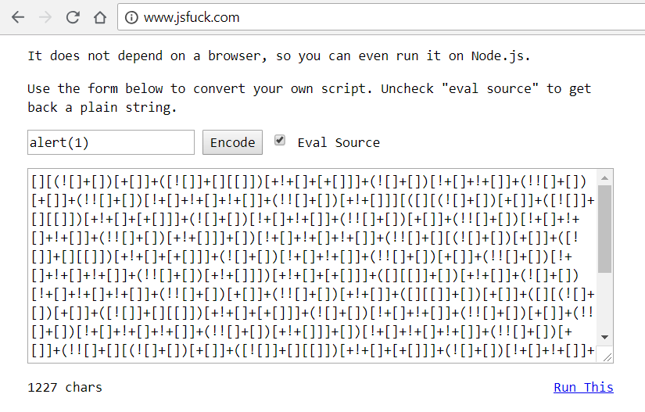Go to the browser home page
Viewport: 645px width, 412px height.
point(100,17)
